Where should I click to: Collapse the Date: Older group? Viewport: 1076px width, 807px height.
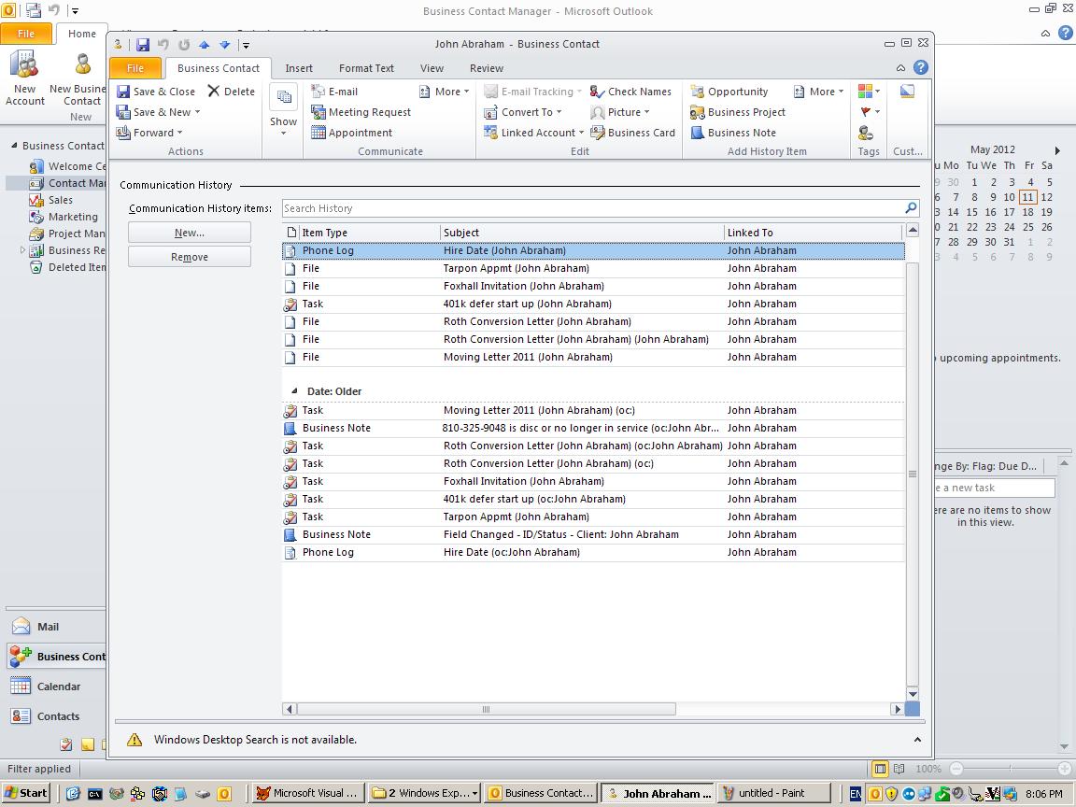coord(294,391)
